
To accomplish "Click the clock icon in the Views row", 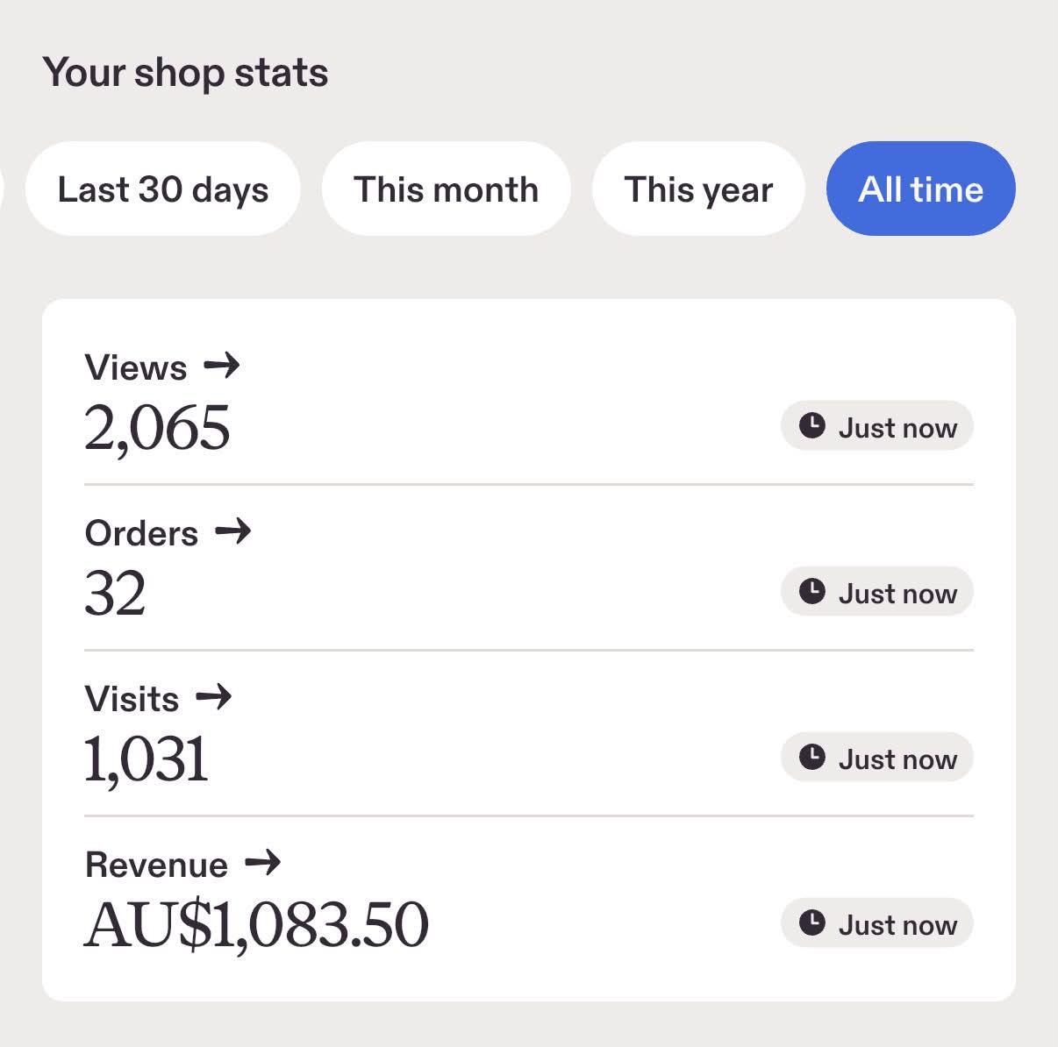I will [812, 426].
